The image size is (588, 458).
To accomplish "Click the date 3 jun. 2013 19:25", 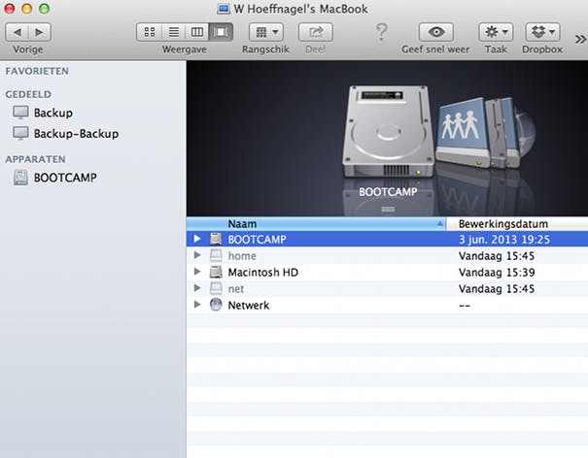I will [504, 240].
